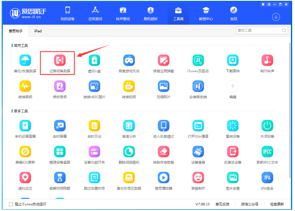Open the 转换视频 video converter
This screenshot has height=211, width=295.
tap(129, 90)
